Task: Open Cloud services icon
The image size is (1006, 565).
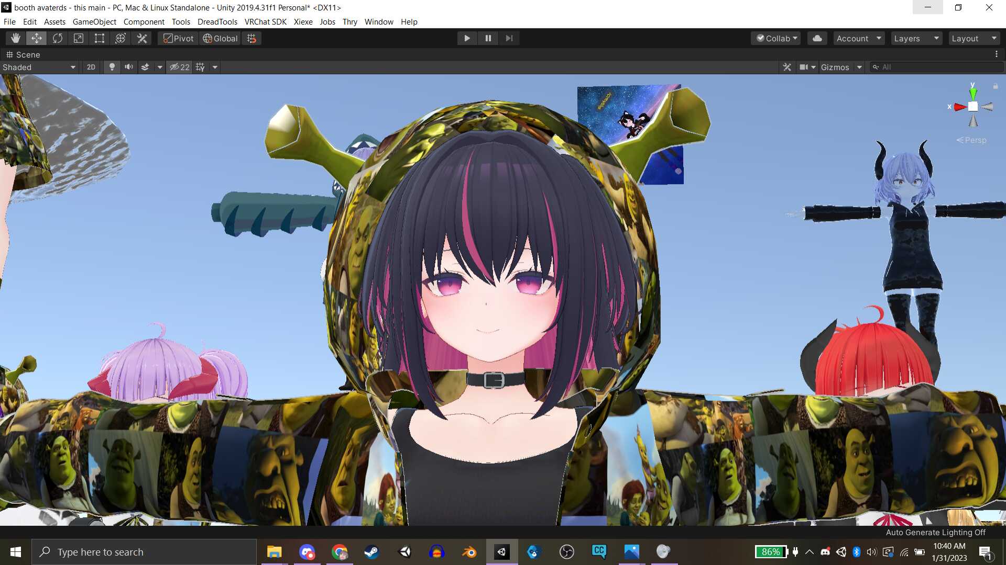Action: tap(817, 38)
